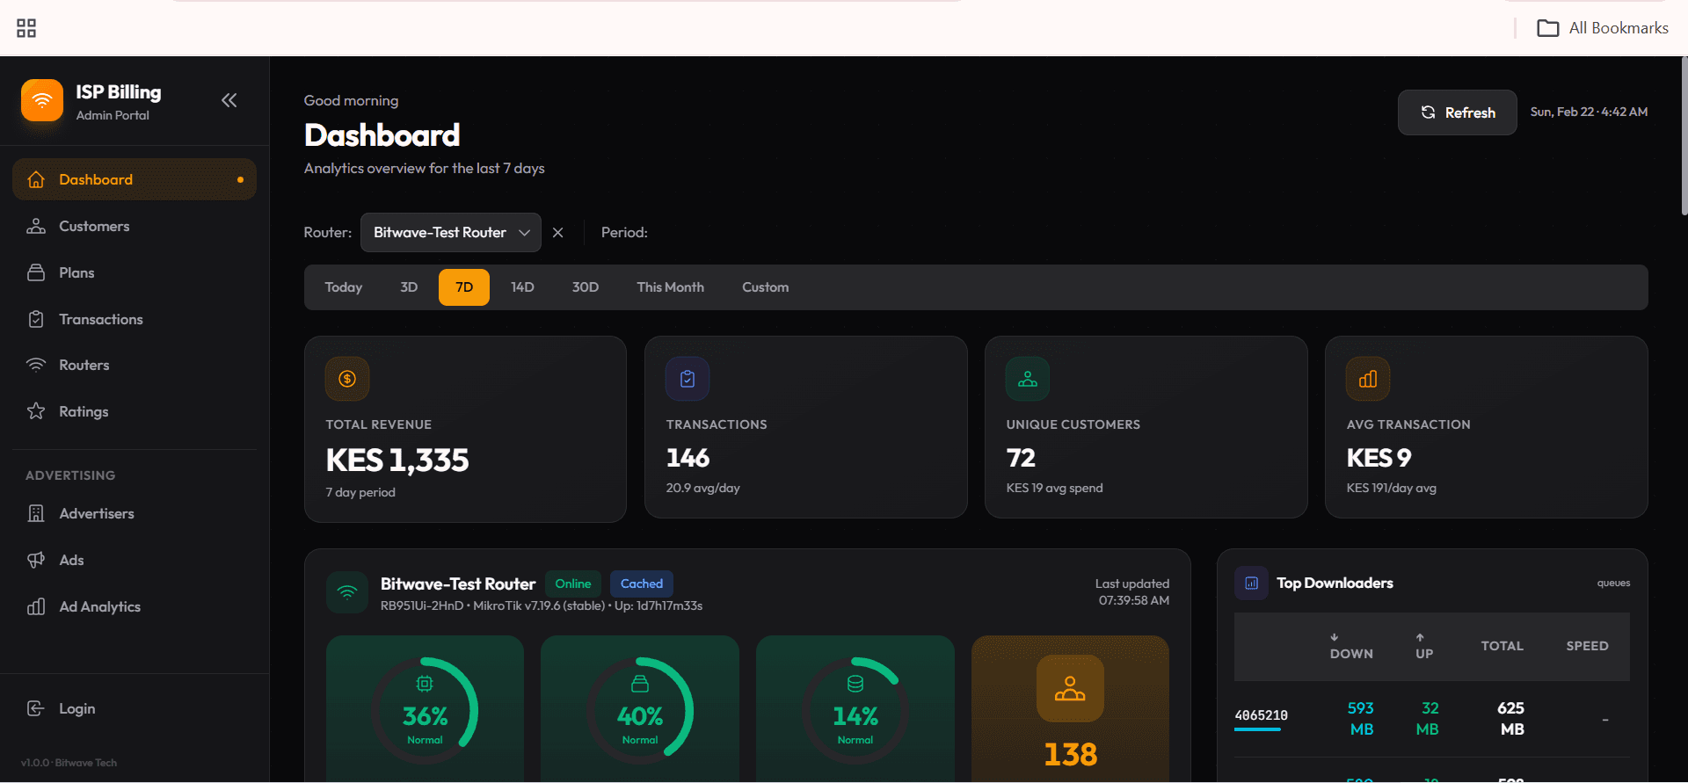
Task: Click downloader row 4065210
Action: [1432, 719]
